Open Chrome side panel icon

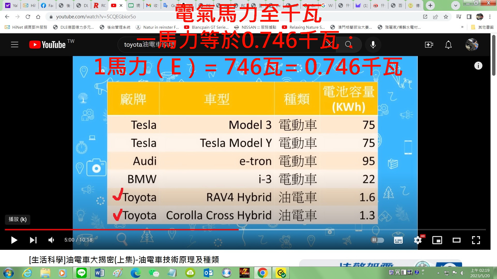[469, 17]
